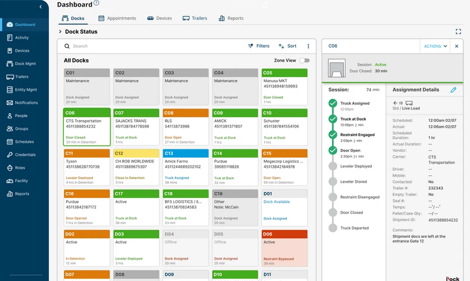Toggle the Zone View switch
Image resolution: width=470 pixels, height=281 pixels.
304,61
